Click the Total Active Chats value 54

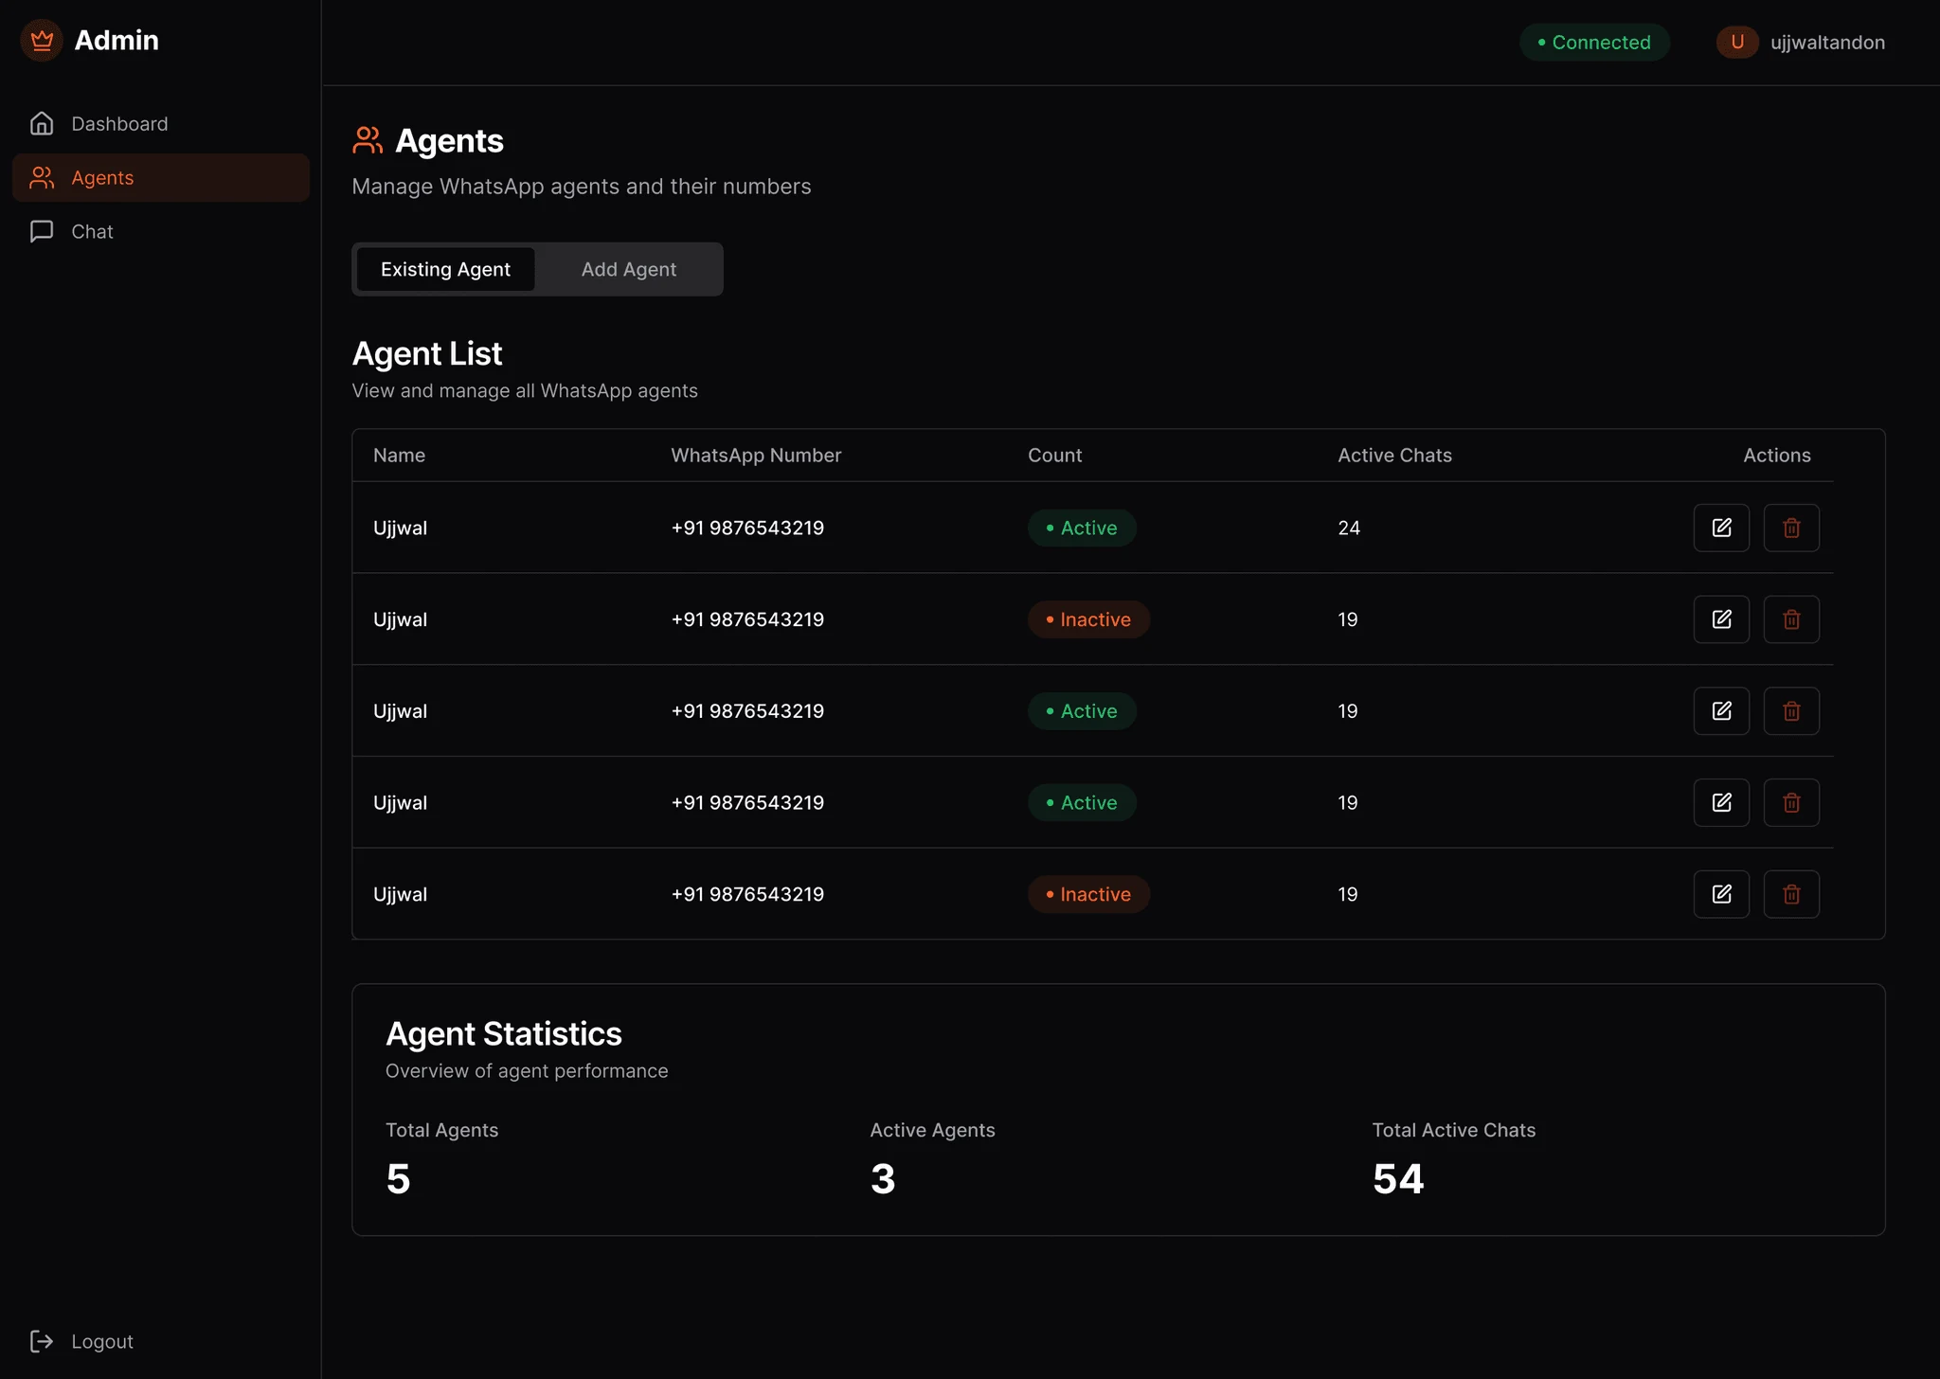tap(1398, 1179)
